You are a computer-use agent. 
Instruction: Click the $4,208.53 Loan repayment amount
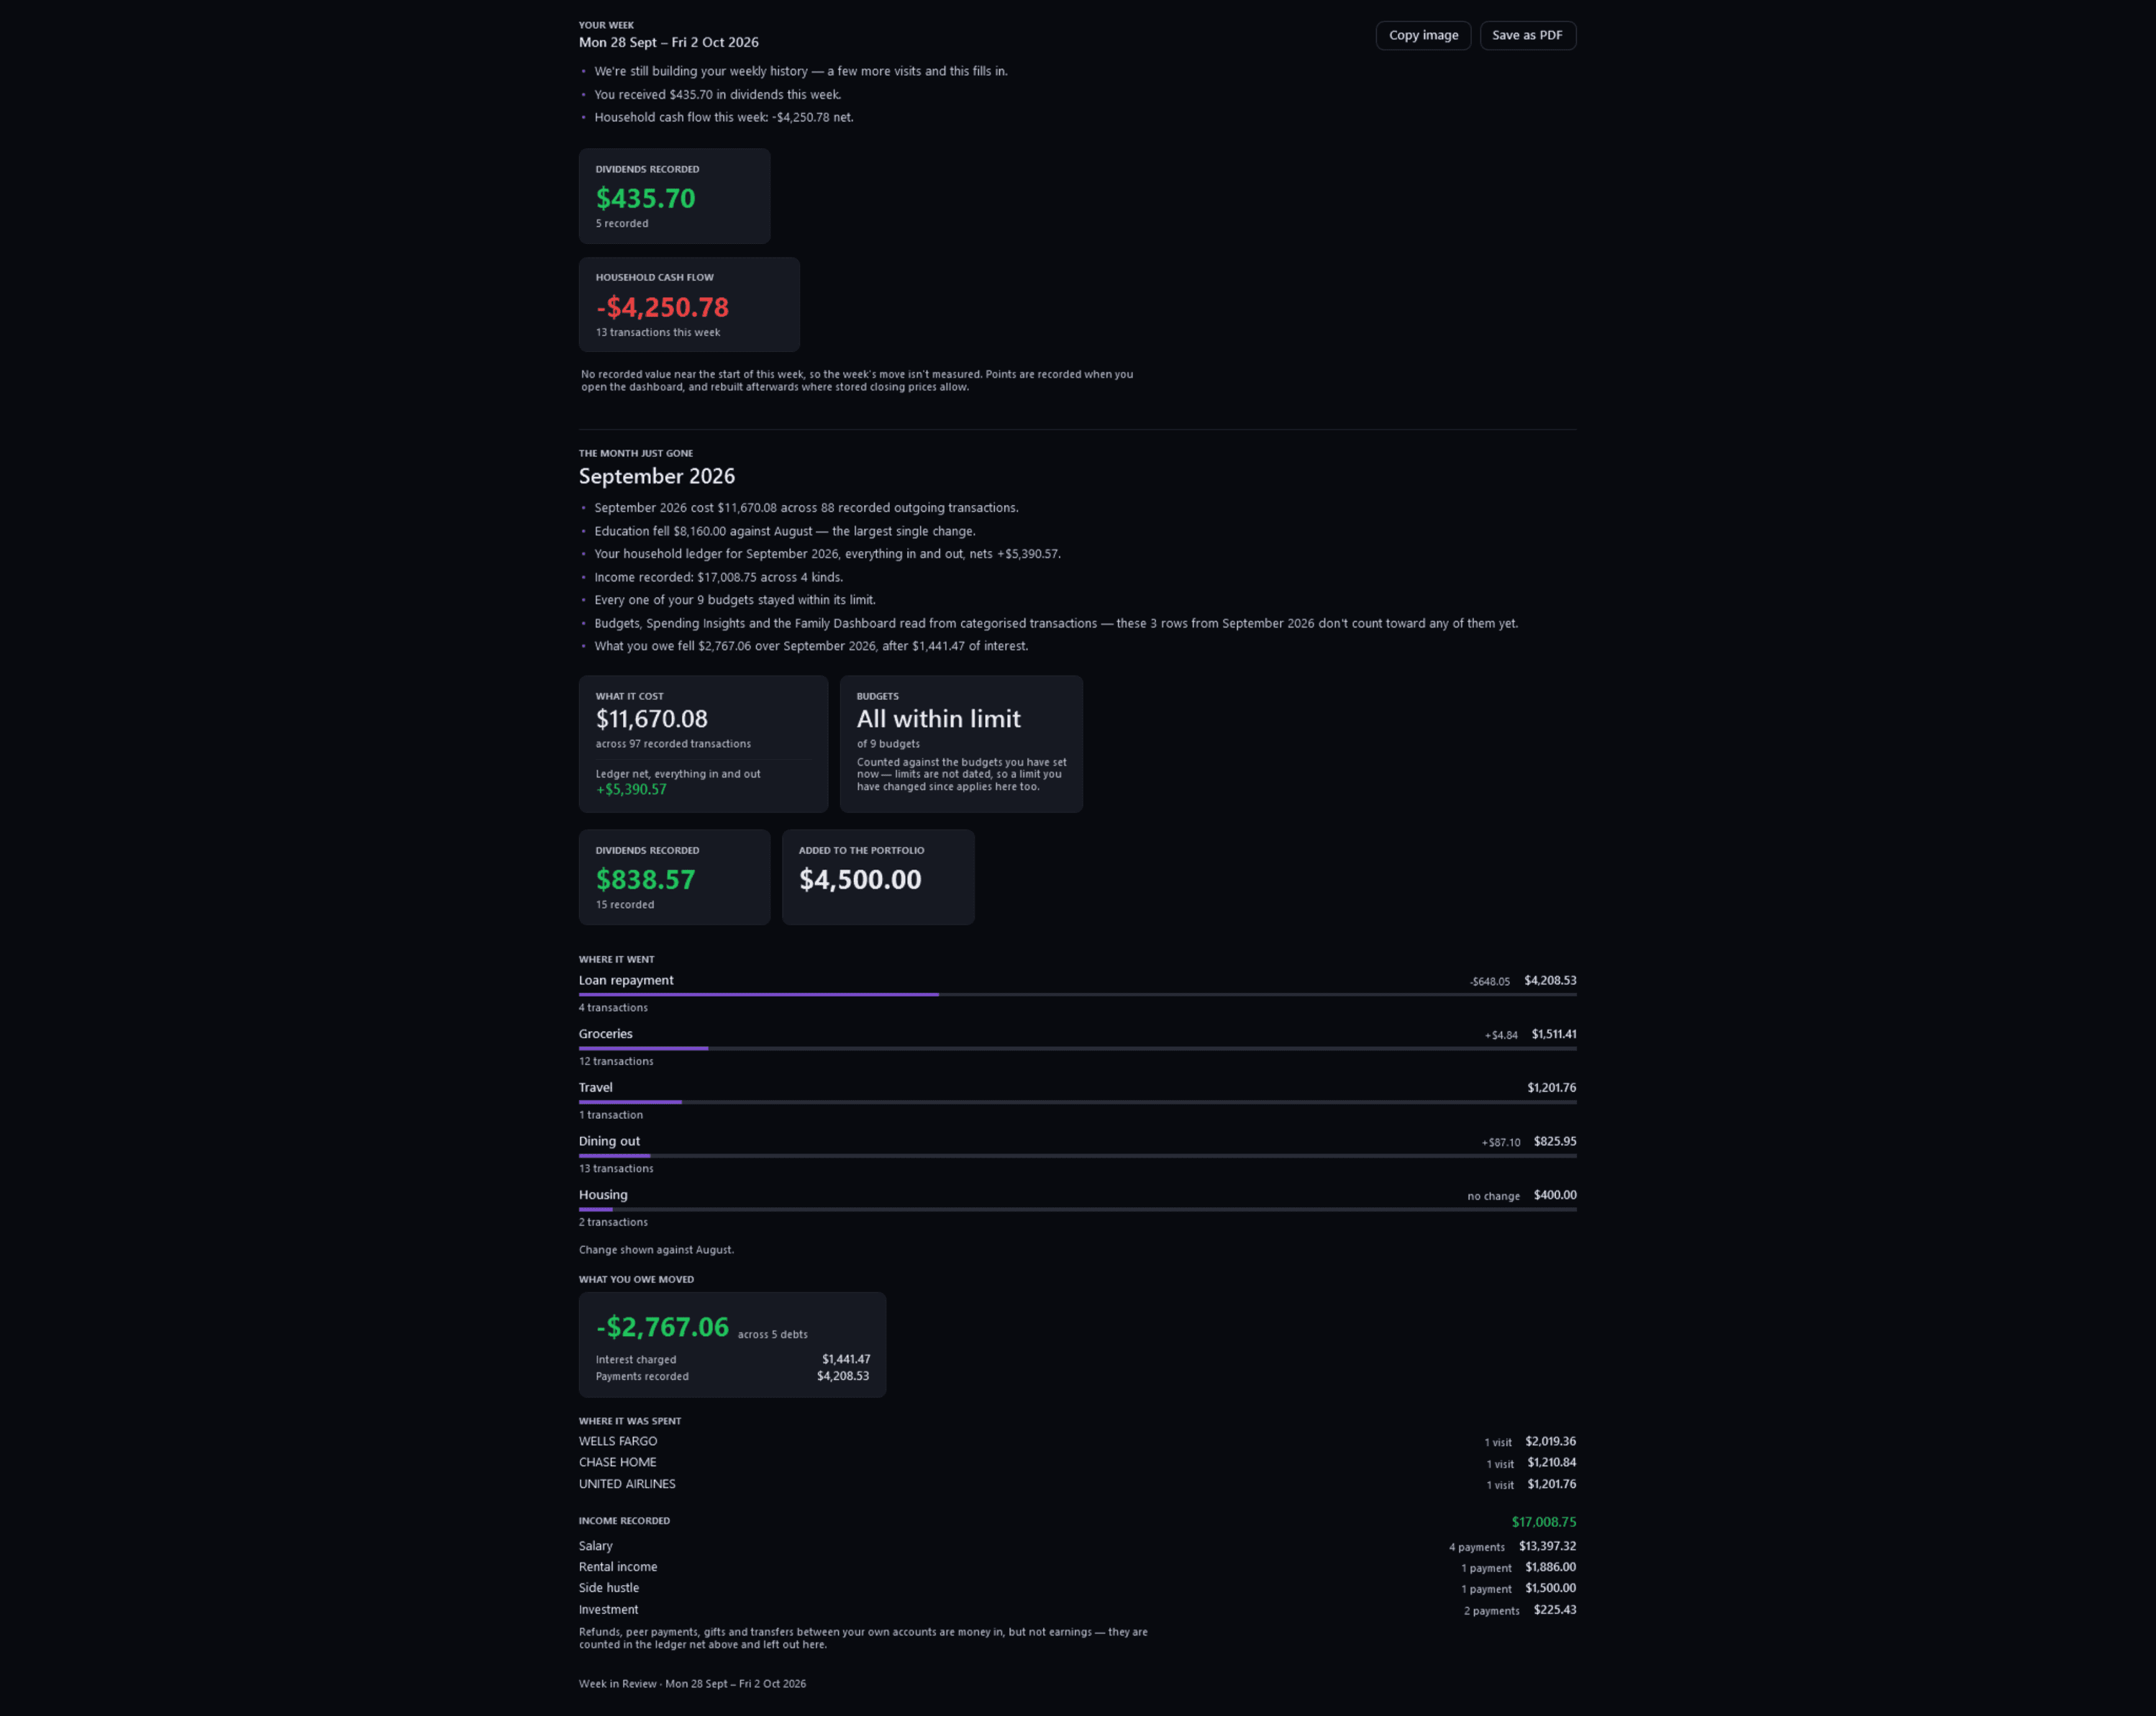[1550, 980]
